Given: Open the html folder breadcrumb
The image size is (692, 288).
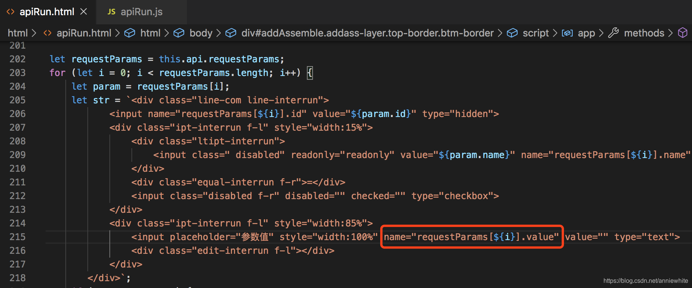Looking at the screenshot, I should click(x=17, y=33).
